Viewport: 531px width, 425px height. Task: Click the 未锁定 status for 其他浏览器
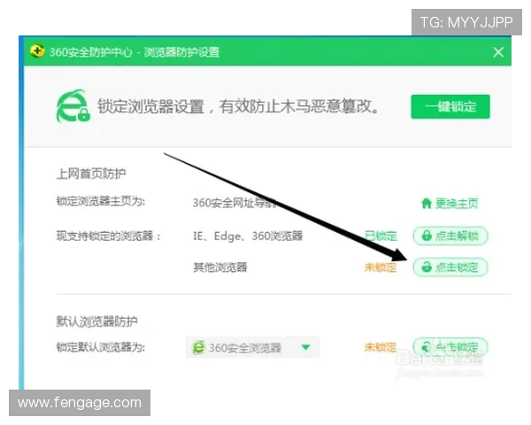pos(381,267)
